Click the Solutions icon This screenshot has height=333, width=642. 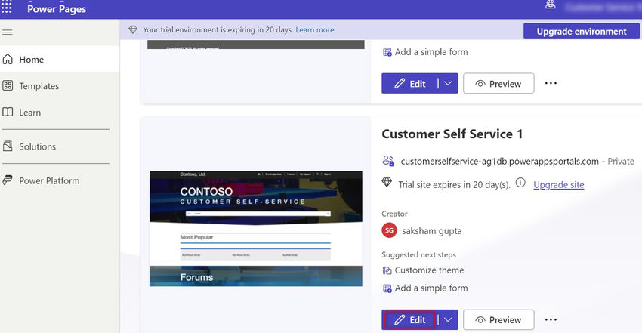8,146
